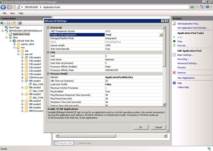This screenshot has width=213, height=151.
Task: Click the delete connection icon in Connections
Action: tap(20, 23)
